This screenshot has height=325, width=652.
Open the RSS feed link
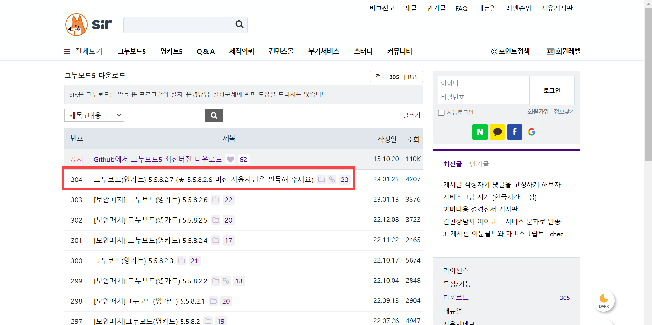(x=413, y=77)
